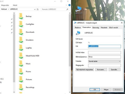This screenshot has width=125, height=94.
Task: Select the Pictures shared folder icon
Action: click(x=21, y=79)
